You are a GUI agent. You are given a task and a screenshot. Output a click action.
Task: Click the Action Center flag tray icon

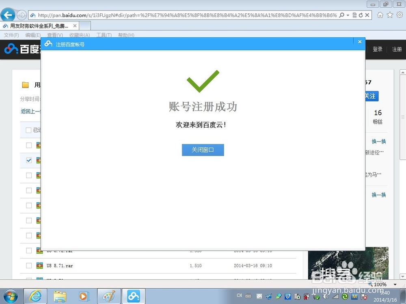click(364, 297)
